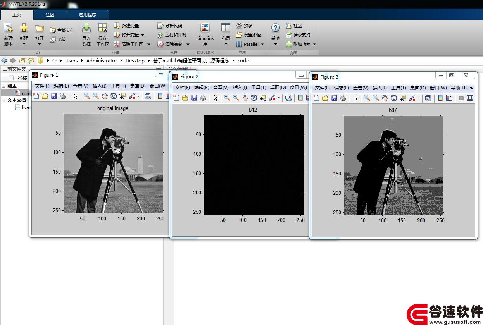Go back with address bar left arrow
Viewport: 483px width, 325px height.
(5, 60)
